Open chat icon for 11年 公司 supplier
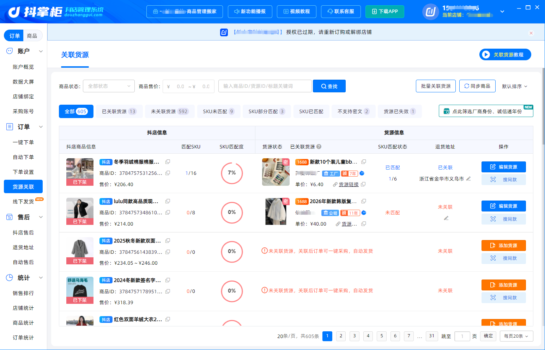 click(x=364, y=213)
